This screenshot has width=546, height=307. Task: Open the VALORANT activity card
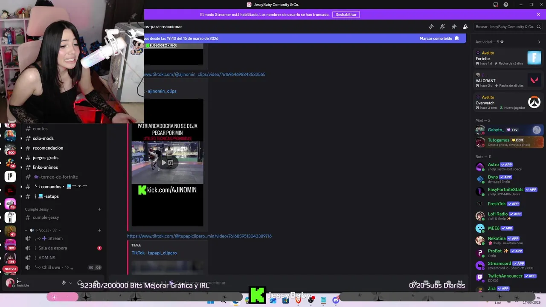[x=508, y=80]
